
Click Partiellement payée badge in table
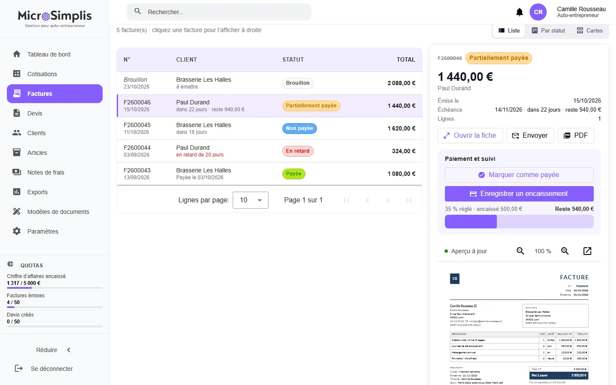[311, 106]
